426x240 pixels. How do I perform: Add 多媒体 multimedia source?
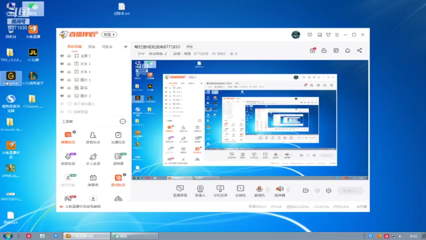(240, 191)
